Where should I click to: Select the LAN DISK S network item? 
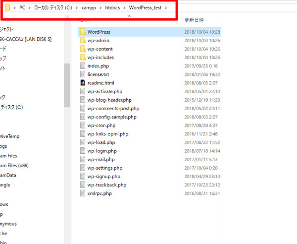click(26, 39)
